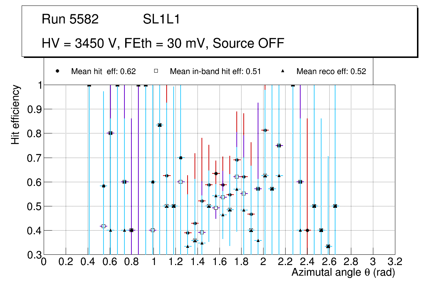This screenshot has width=439, height=283.
Task: Select the circle data point at 0.81 efficiency
Action: click(x=265, y=130)
